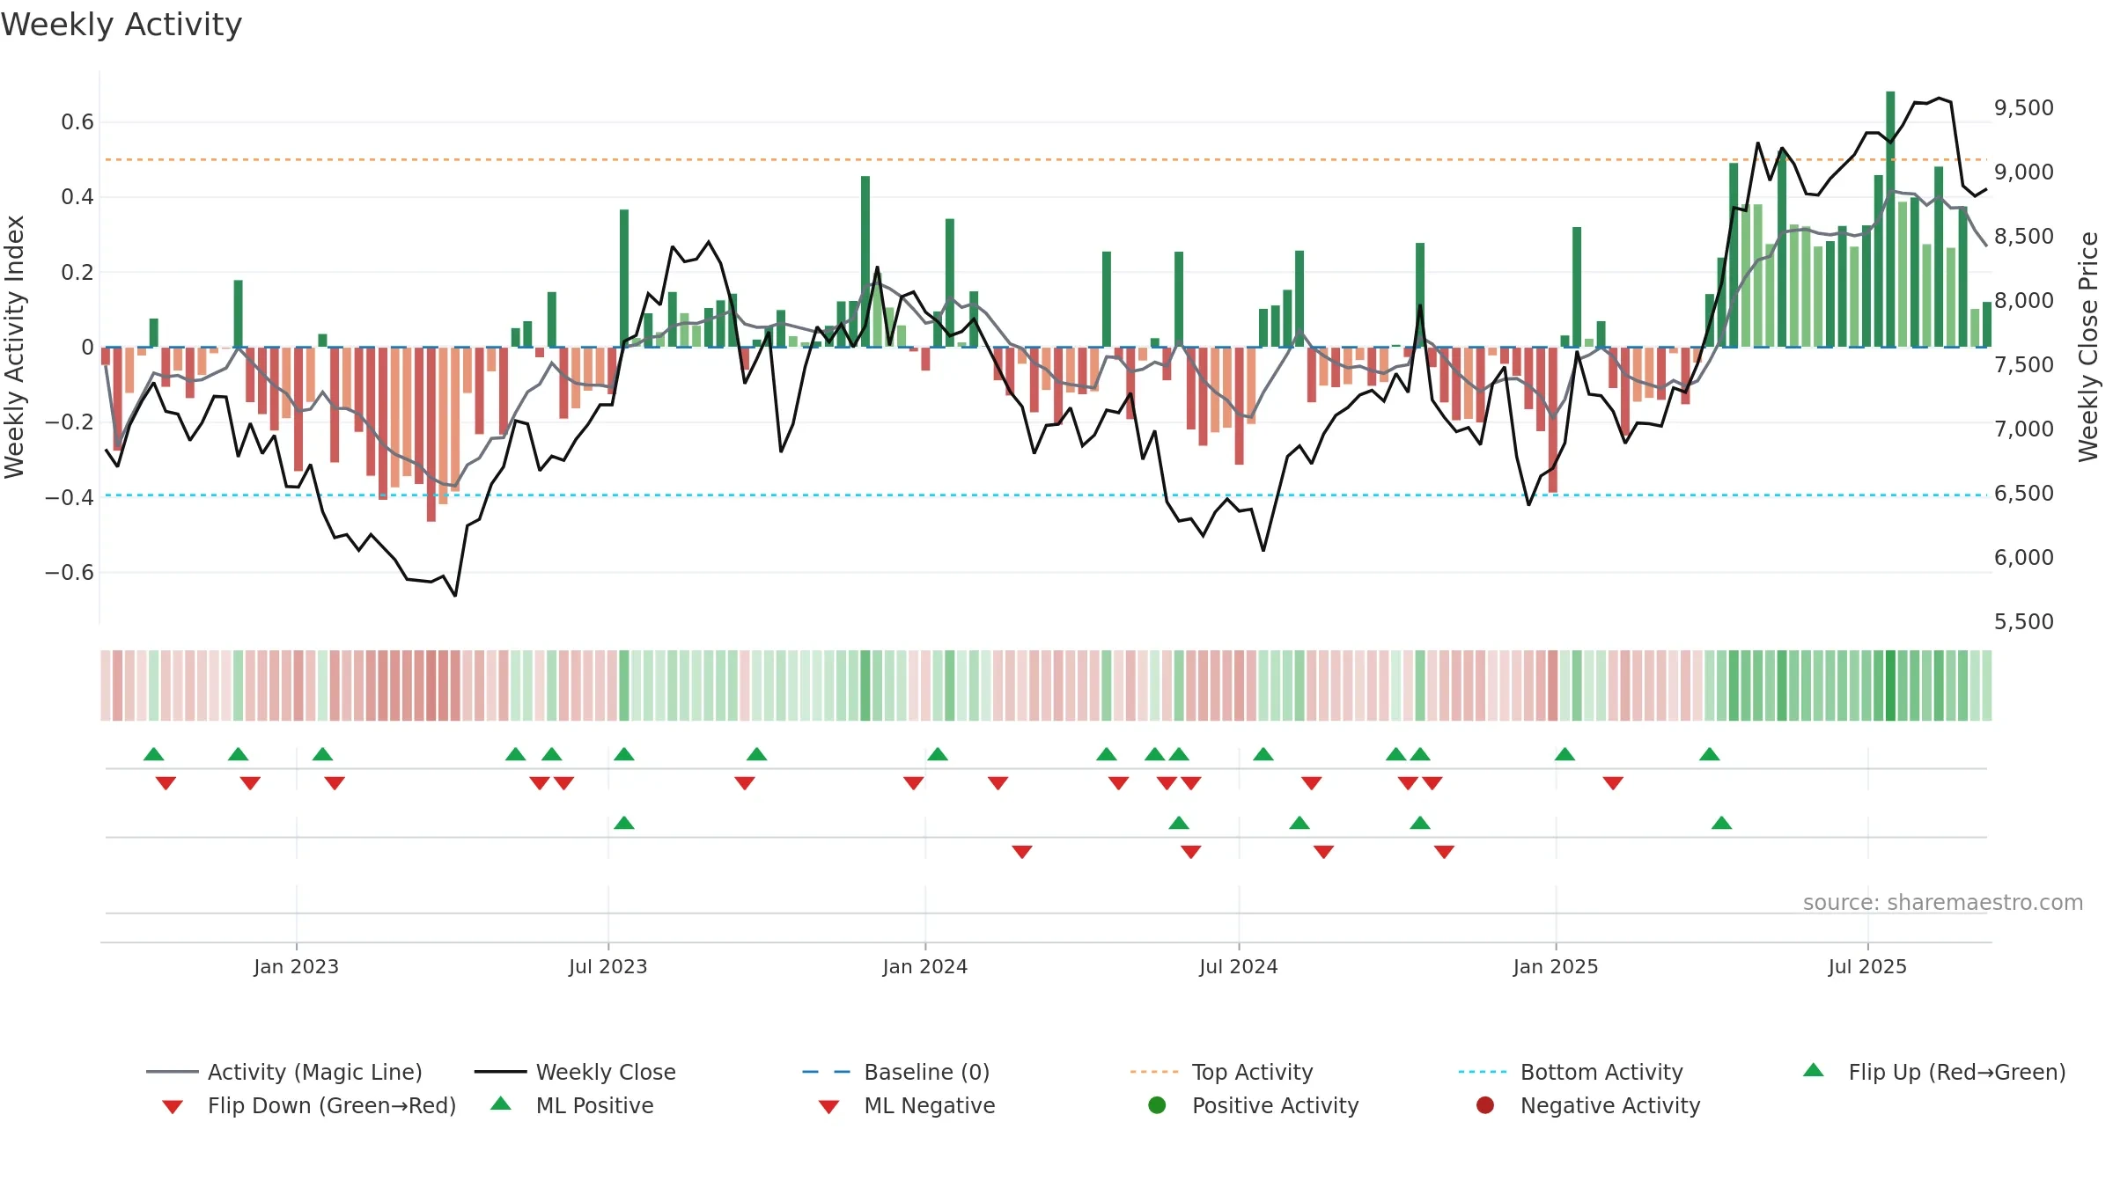
Task: Toggle the Bottom Activity legend entry
Action: (1571, 1072)
